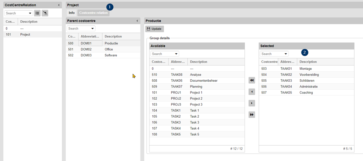Click the clear filter icon in CostCentreRelation panel
This screenshot has height=161, width=363.
tap(45, 13)
